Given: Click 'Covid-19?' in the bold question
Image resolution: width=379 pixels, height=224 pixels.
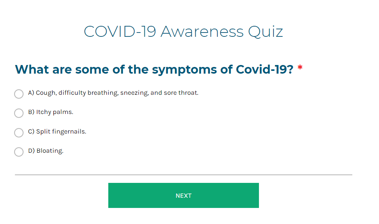Looking at the screenshot, I should point(264,70).
